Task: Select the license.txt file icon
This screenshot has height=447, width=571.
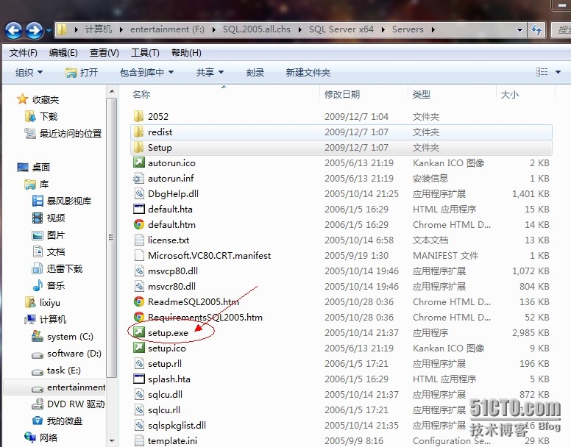Action: pos(139,240)
